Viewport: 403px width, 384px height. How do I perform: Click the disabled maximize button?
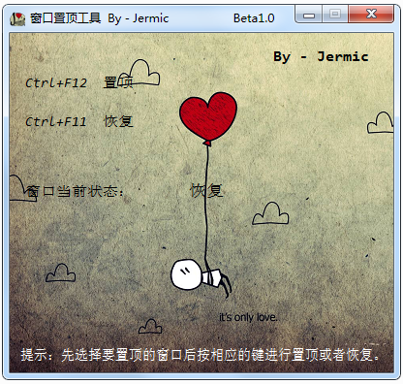(x=335, y=15)
